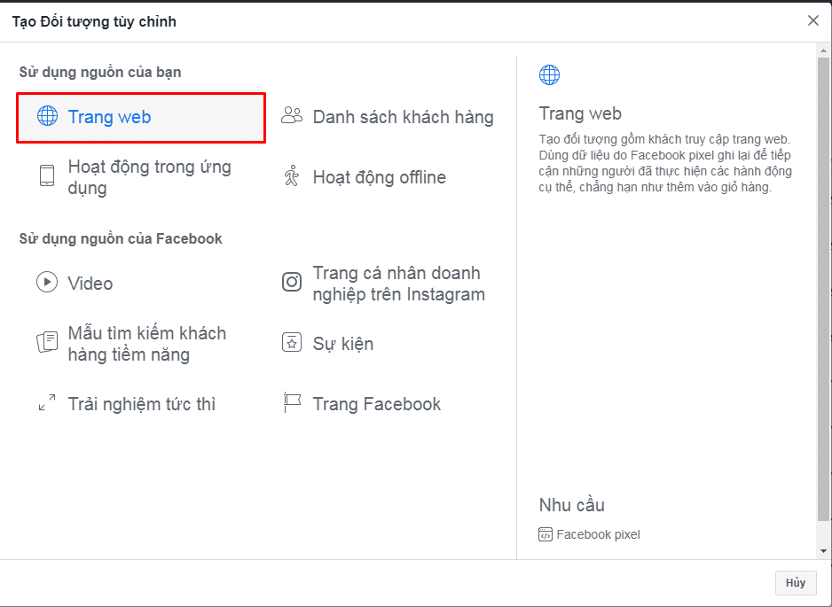Choose Danh sách khách hàng option
This screenshot has width=832, height=607.
[388, 117]
